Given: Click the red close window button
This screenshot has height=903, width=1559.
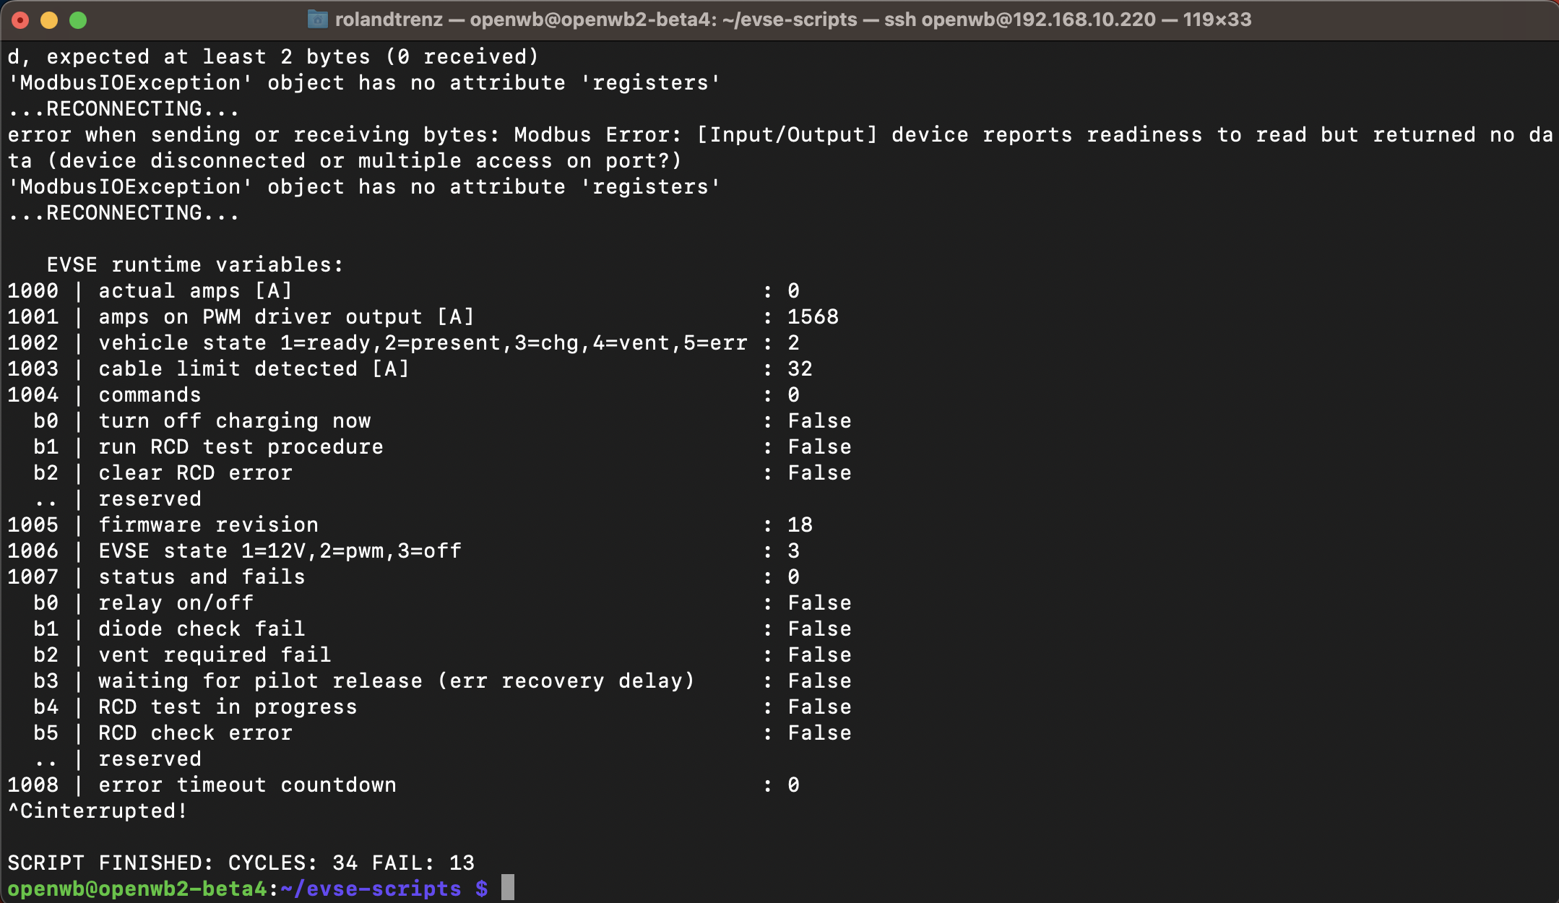Looking at the screenshot, I should point(21,20).
